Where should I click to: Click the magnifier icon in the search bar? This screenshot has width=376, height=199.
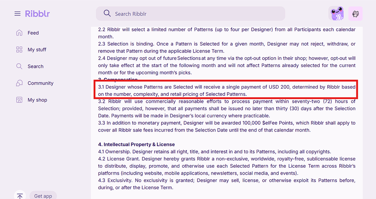[107, 13]
